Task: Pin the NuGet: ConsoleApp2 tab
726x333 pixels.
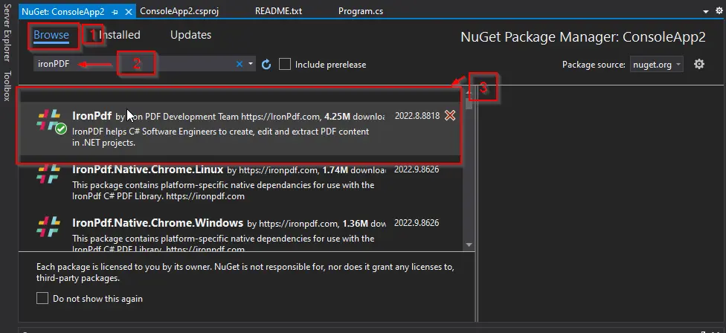Action: click(x=115, y=12)
